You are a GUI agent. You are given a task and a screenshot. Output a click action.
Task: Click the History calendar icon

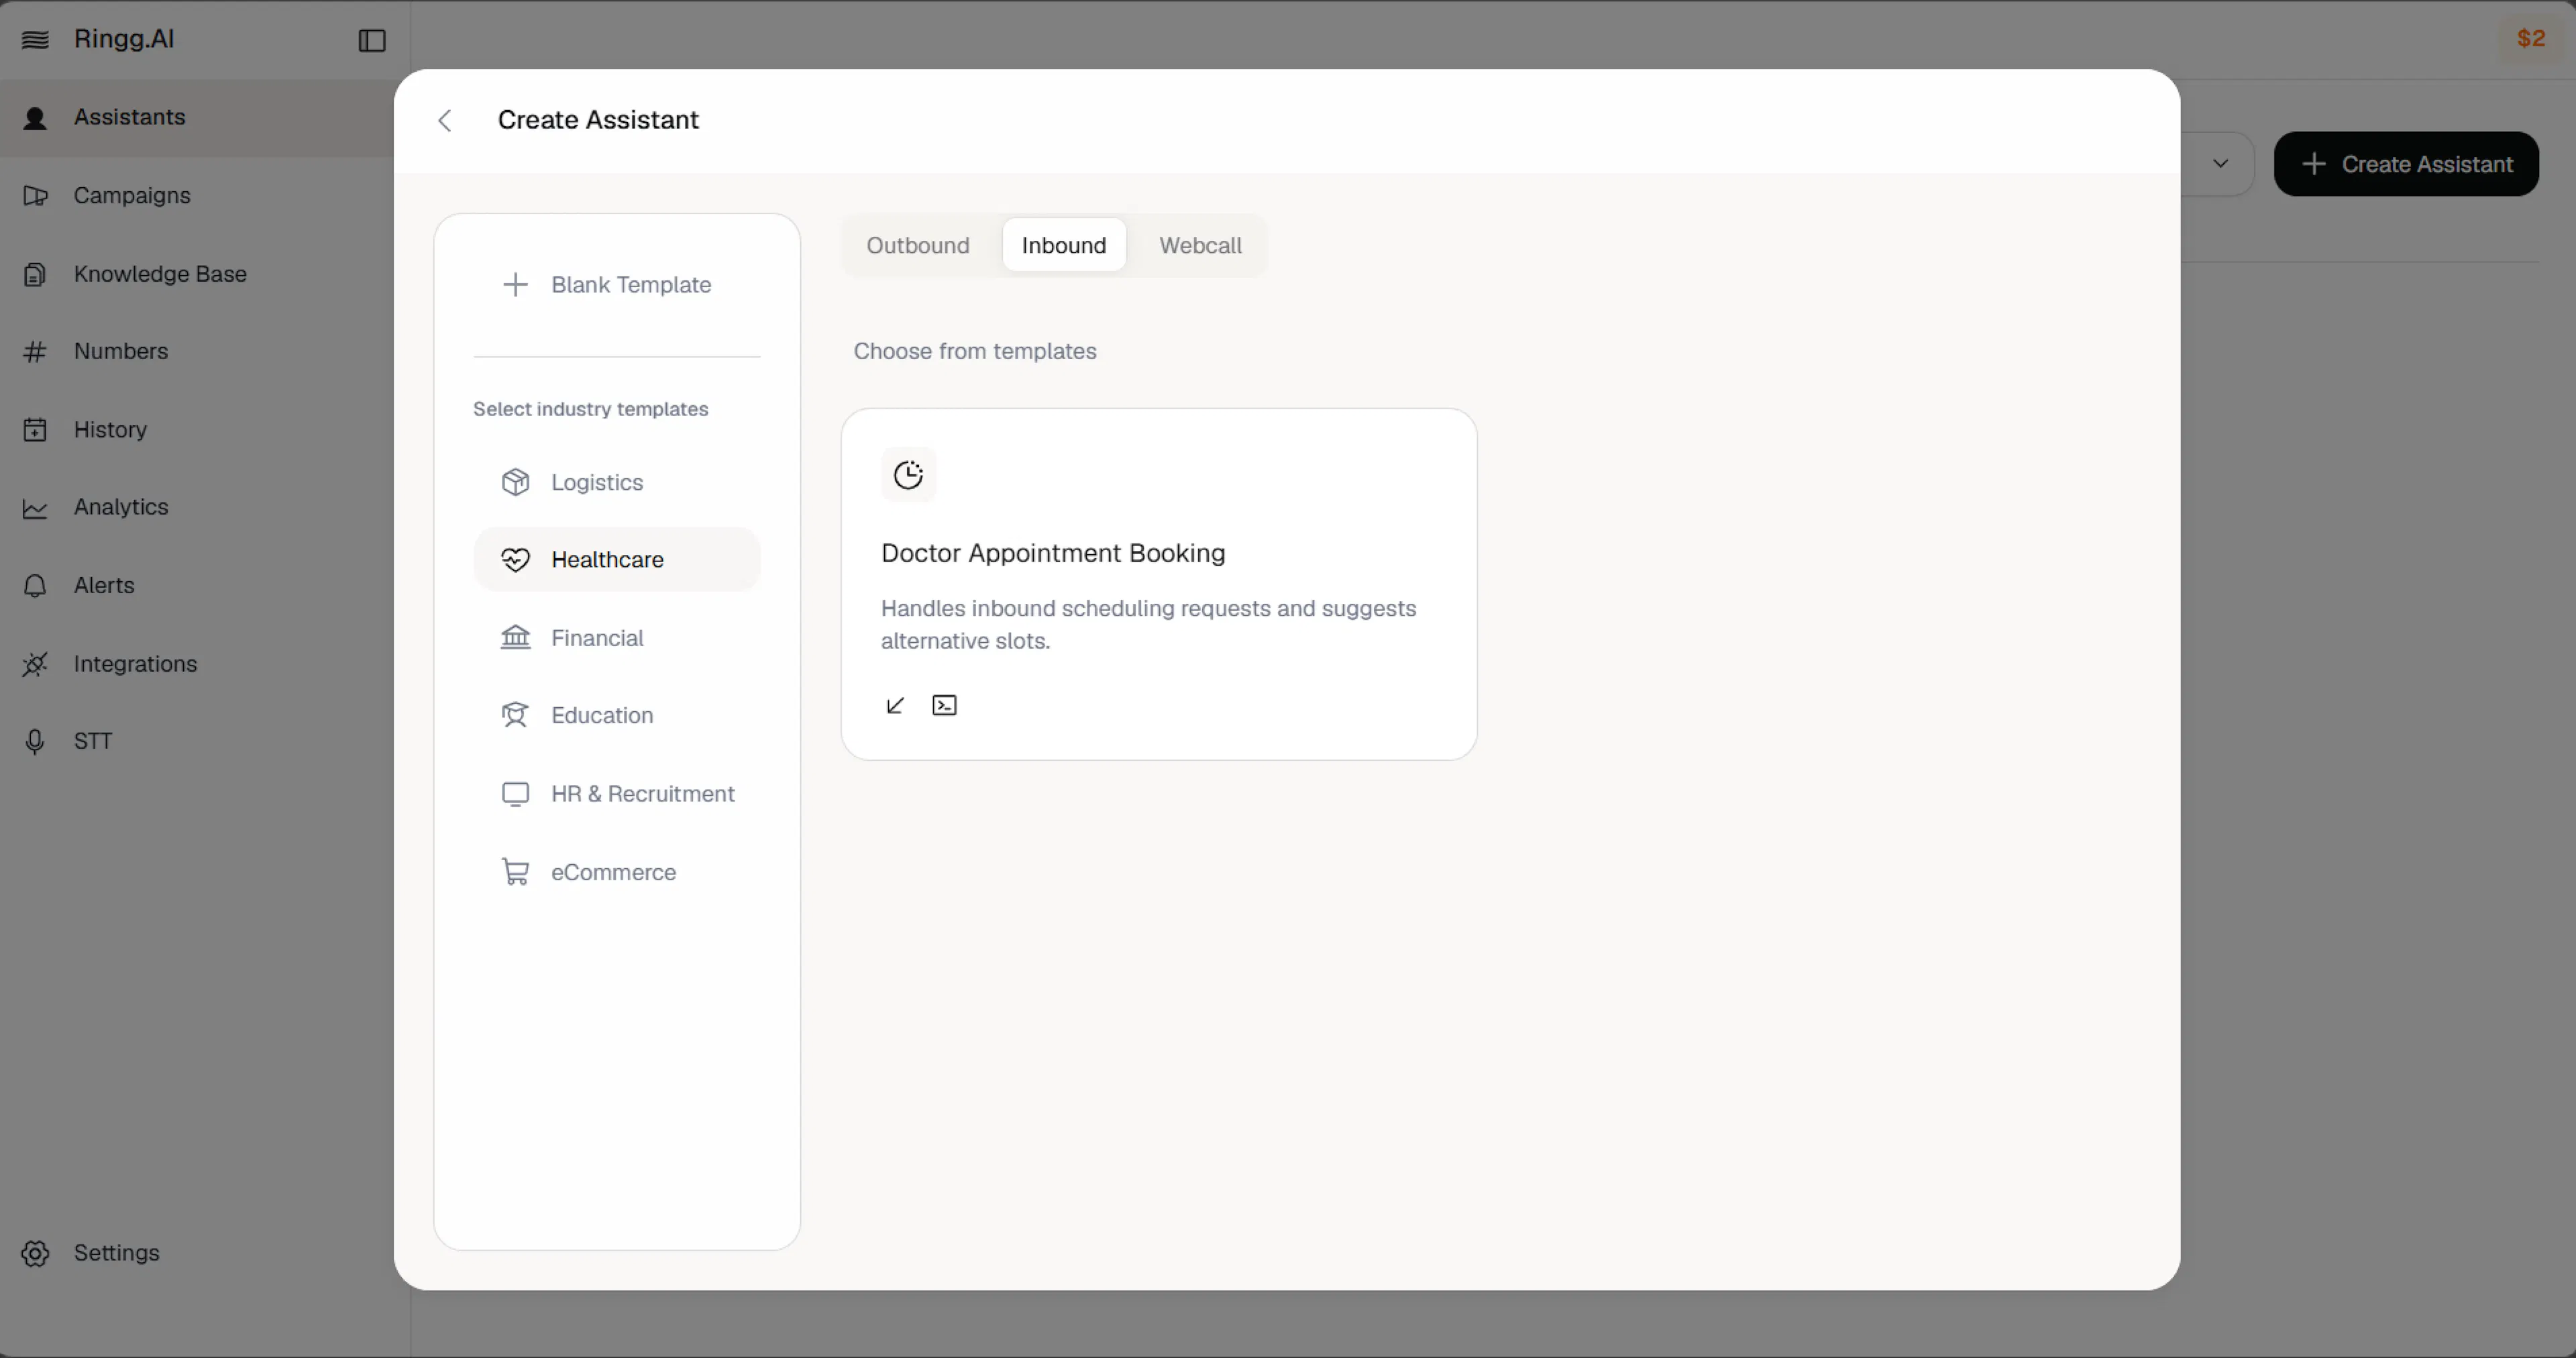35,430
